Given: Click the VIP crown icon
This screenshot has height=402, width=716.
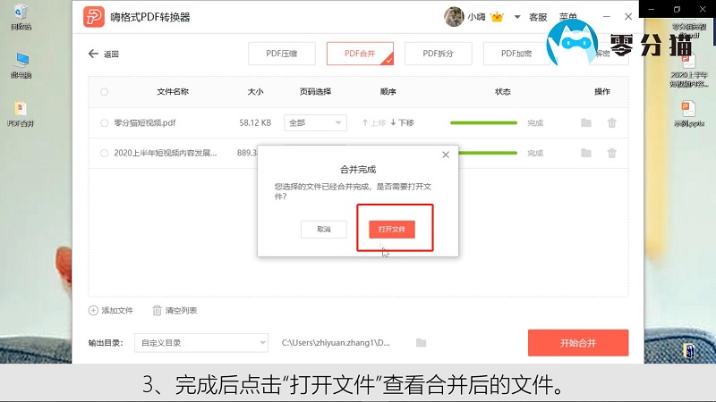Looking at the screenshot, I should click(497, 17).
